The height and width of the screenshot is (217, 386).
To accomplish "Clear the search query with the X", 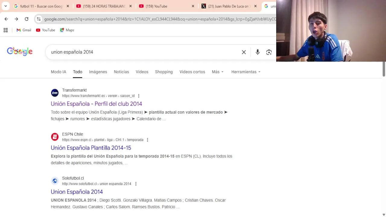I will pyautogui.click(x=244, y=52).
